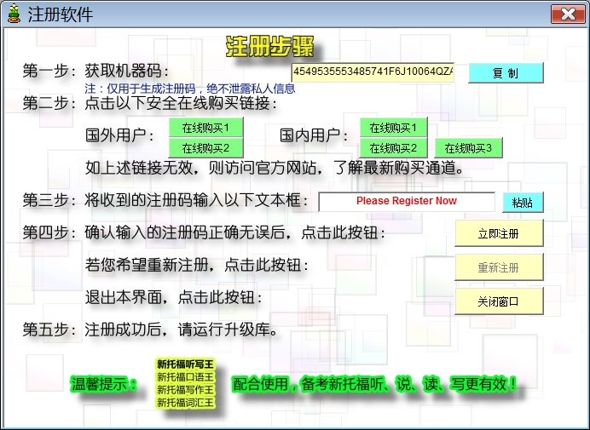Click 第五步 注册成功后 instruction text
590x430 pixels.
click(x=150, y=330)
